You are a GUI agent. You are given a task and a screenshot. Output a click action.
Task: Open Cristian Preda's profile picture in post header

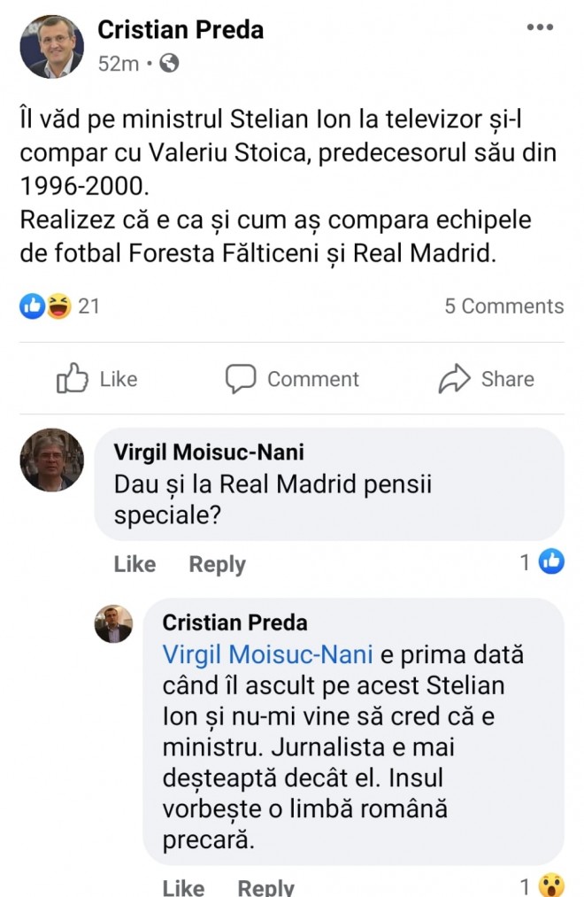coord(52,47)
